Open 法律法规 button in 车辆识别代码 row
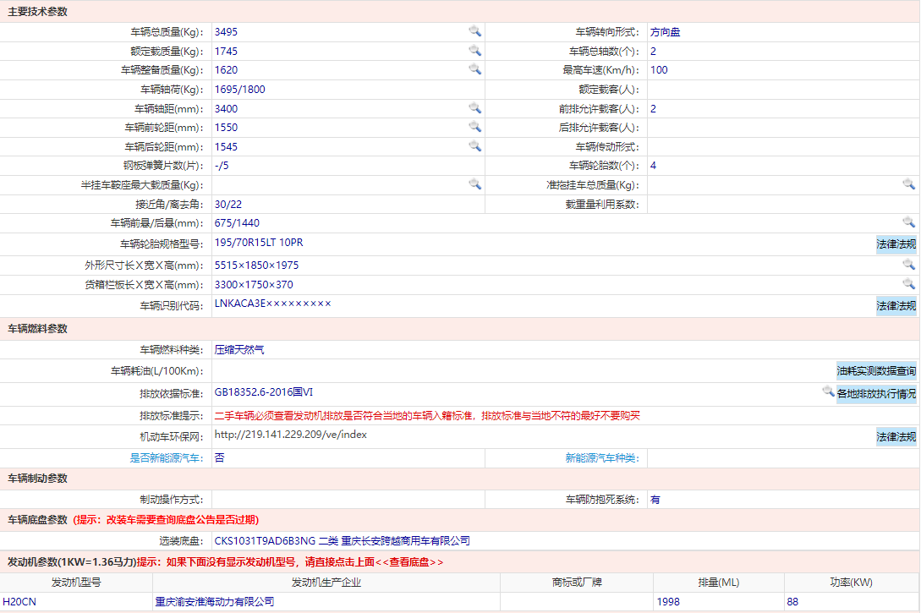 [896, 306]
